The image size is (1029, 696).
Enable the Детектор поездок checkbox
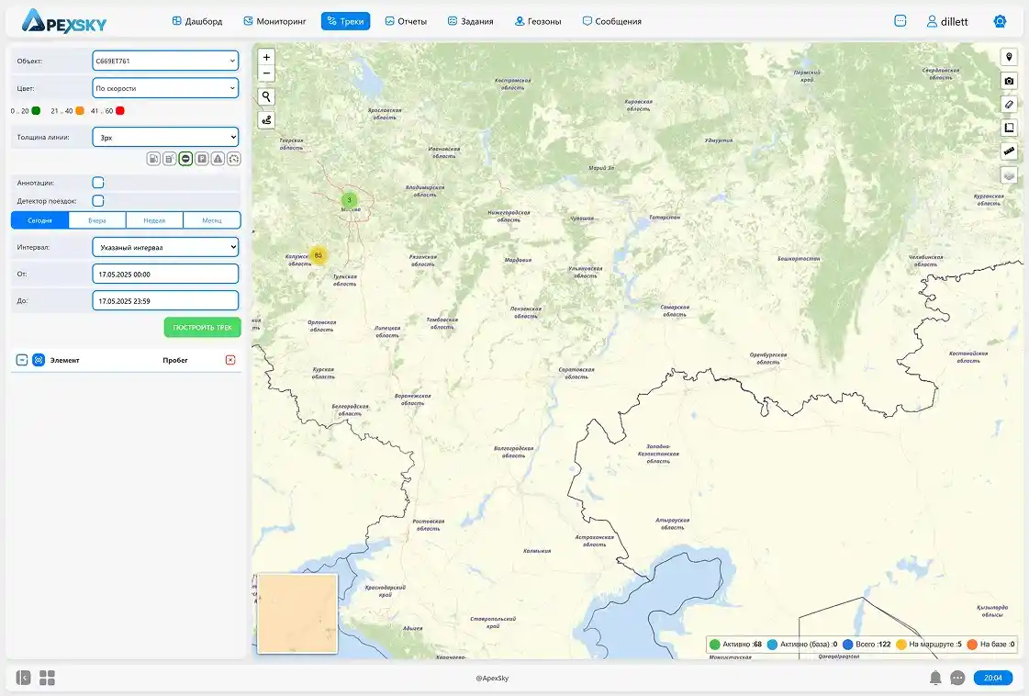[x=98, y=201]
